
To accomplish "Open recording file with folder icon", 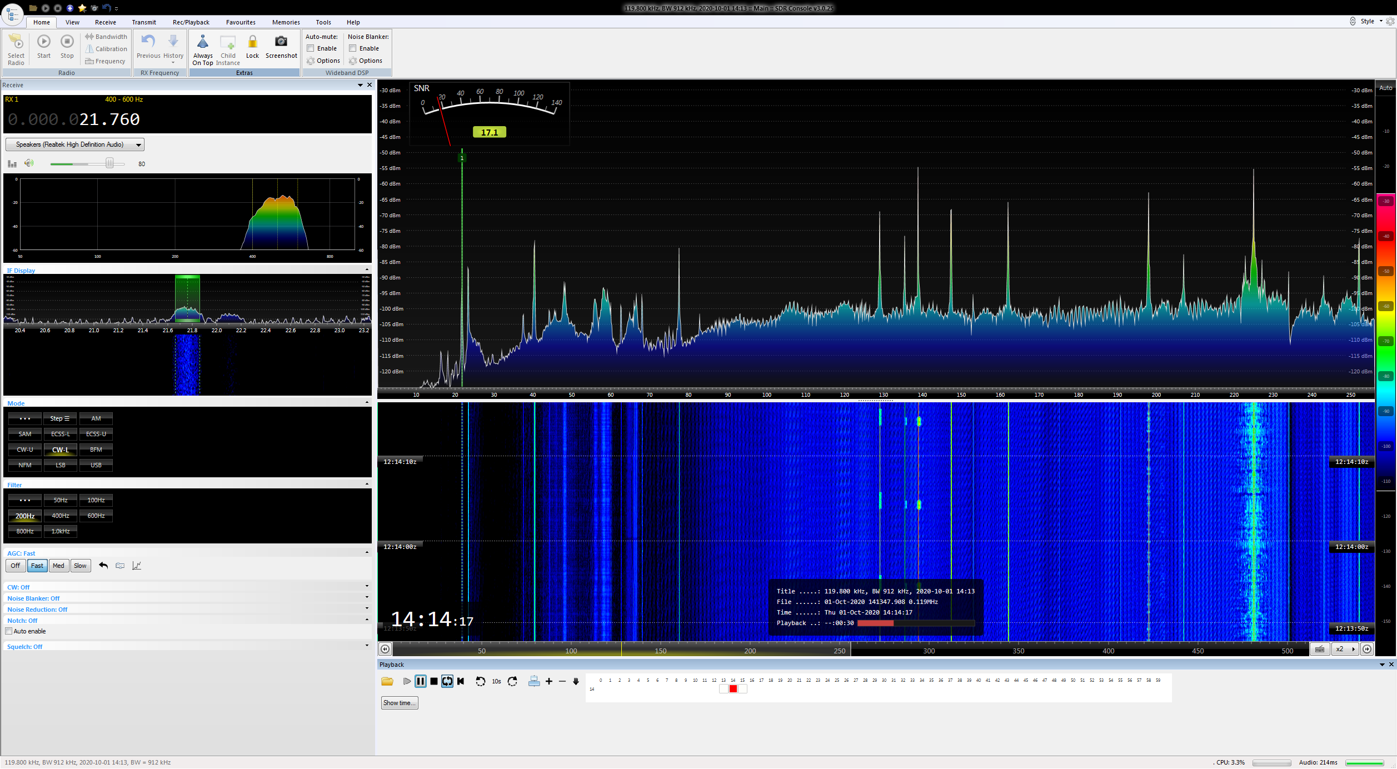I will pos(387,681).
